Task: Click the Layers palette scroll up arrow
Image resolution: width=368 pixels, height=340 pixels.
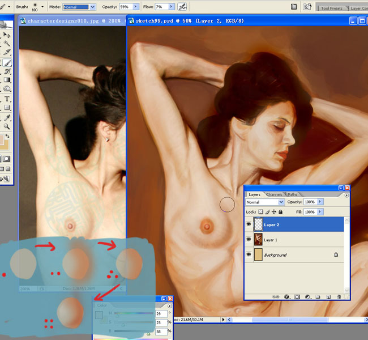Action: point(346,220)
